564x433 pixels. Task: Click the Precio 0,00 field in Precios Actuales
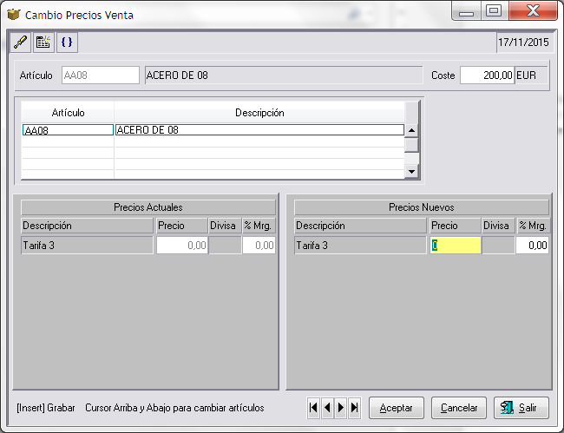pyautogui.click(x=182, y=246)
